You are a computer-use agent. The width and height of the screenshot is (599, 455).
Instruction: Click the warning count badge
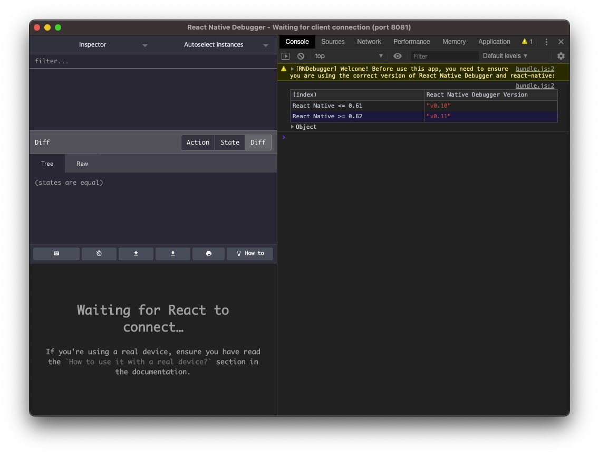pyautogui.click(x=527, y=42)
